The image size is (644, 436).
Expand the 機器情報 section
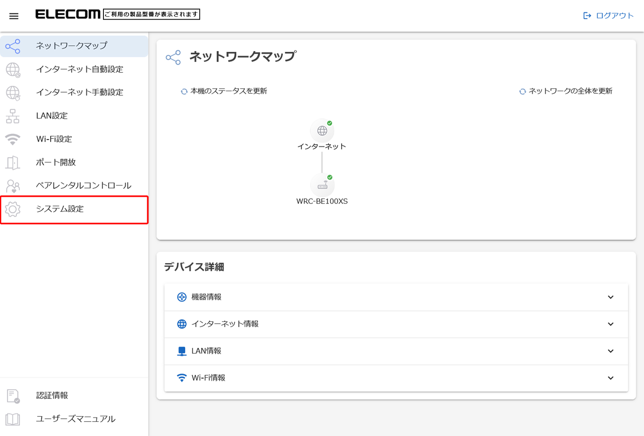pyautogui.click(x=610, y=297)
